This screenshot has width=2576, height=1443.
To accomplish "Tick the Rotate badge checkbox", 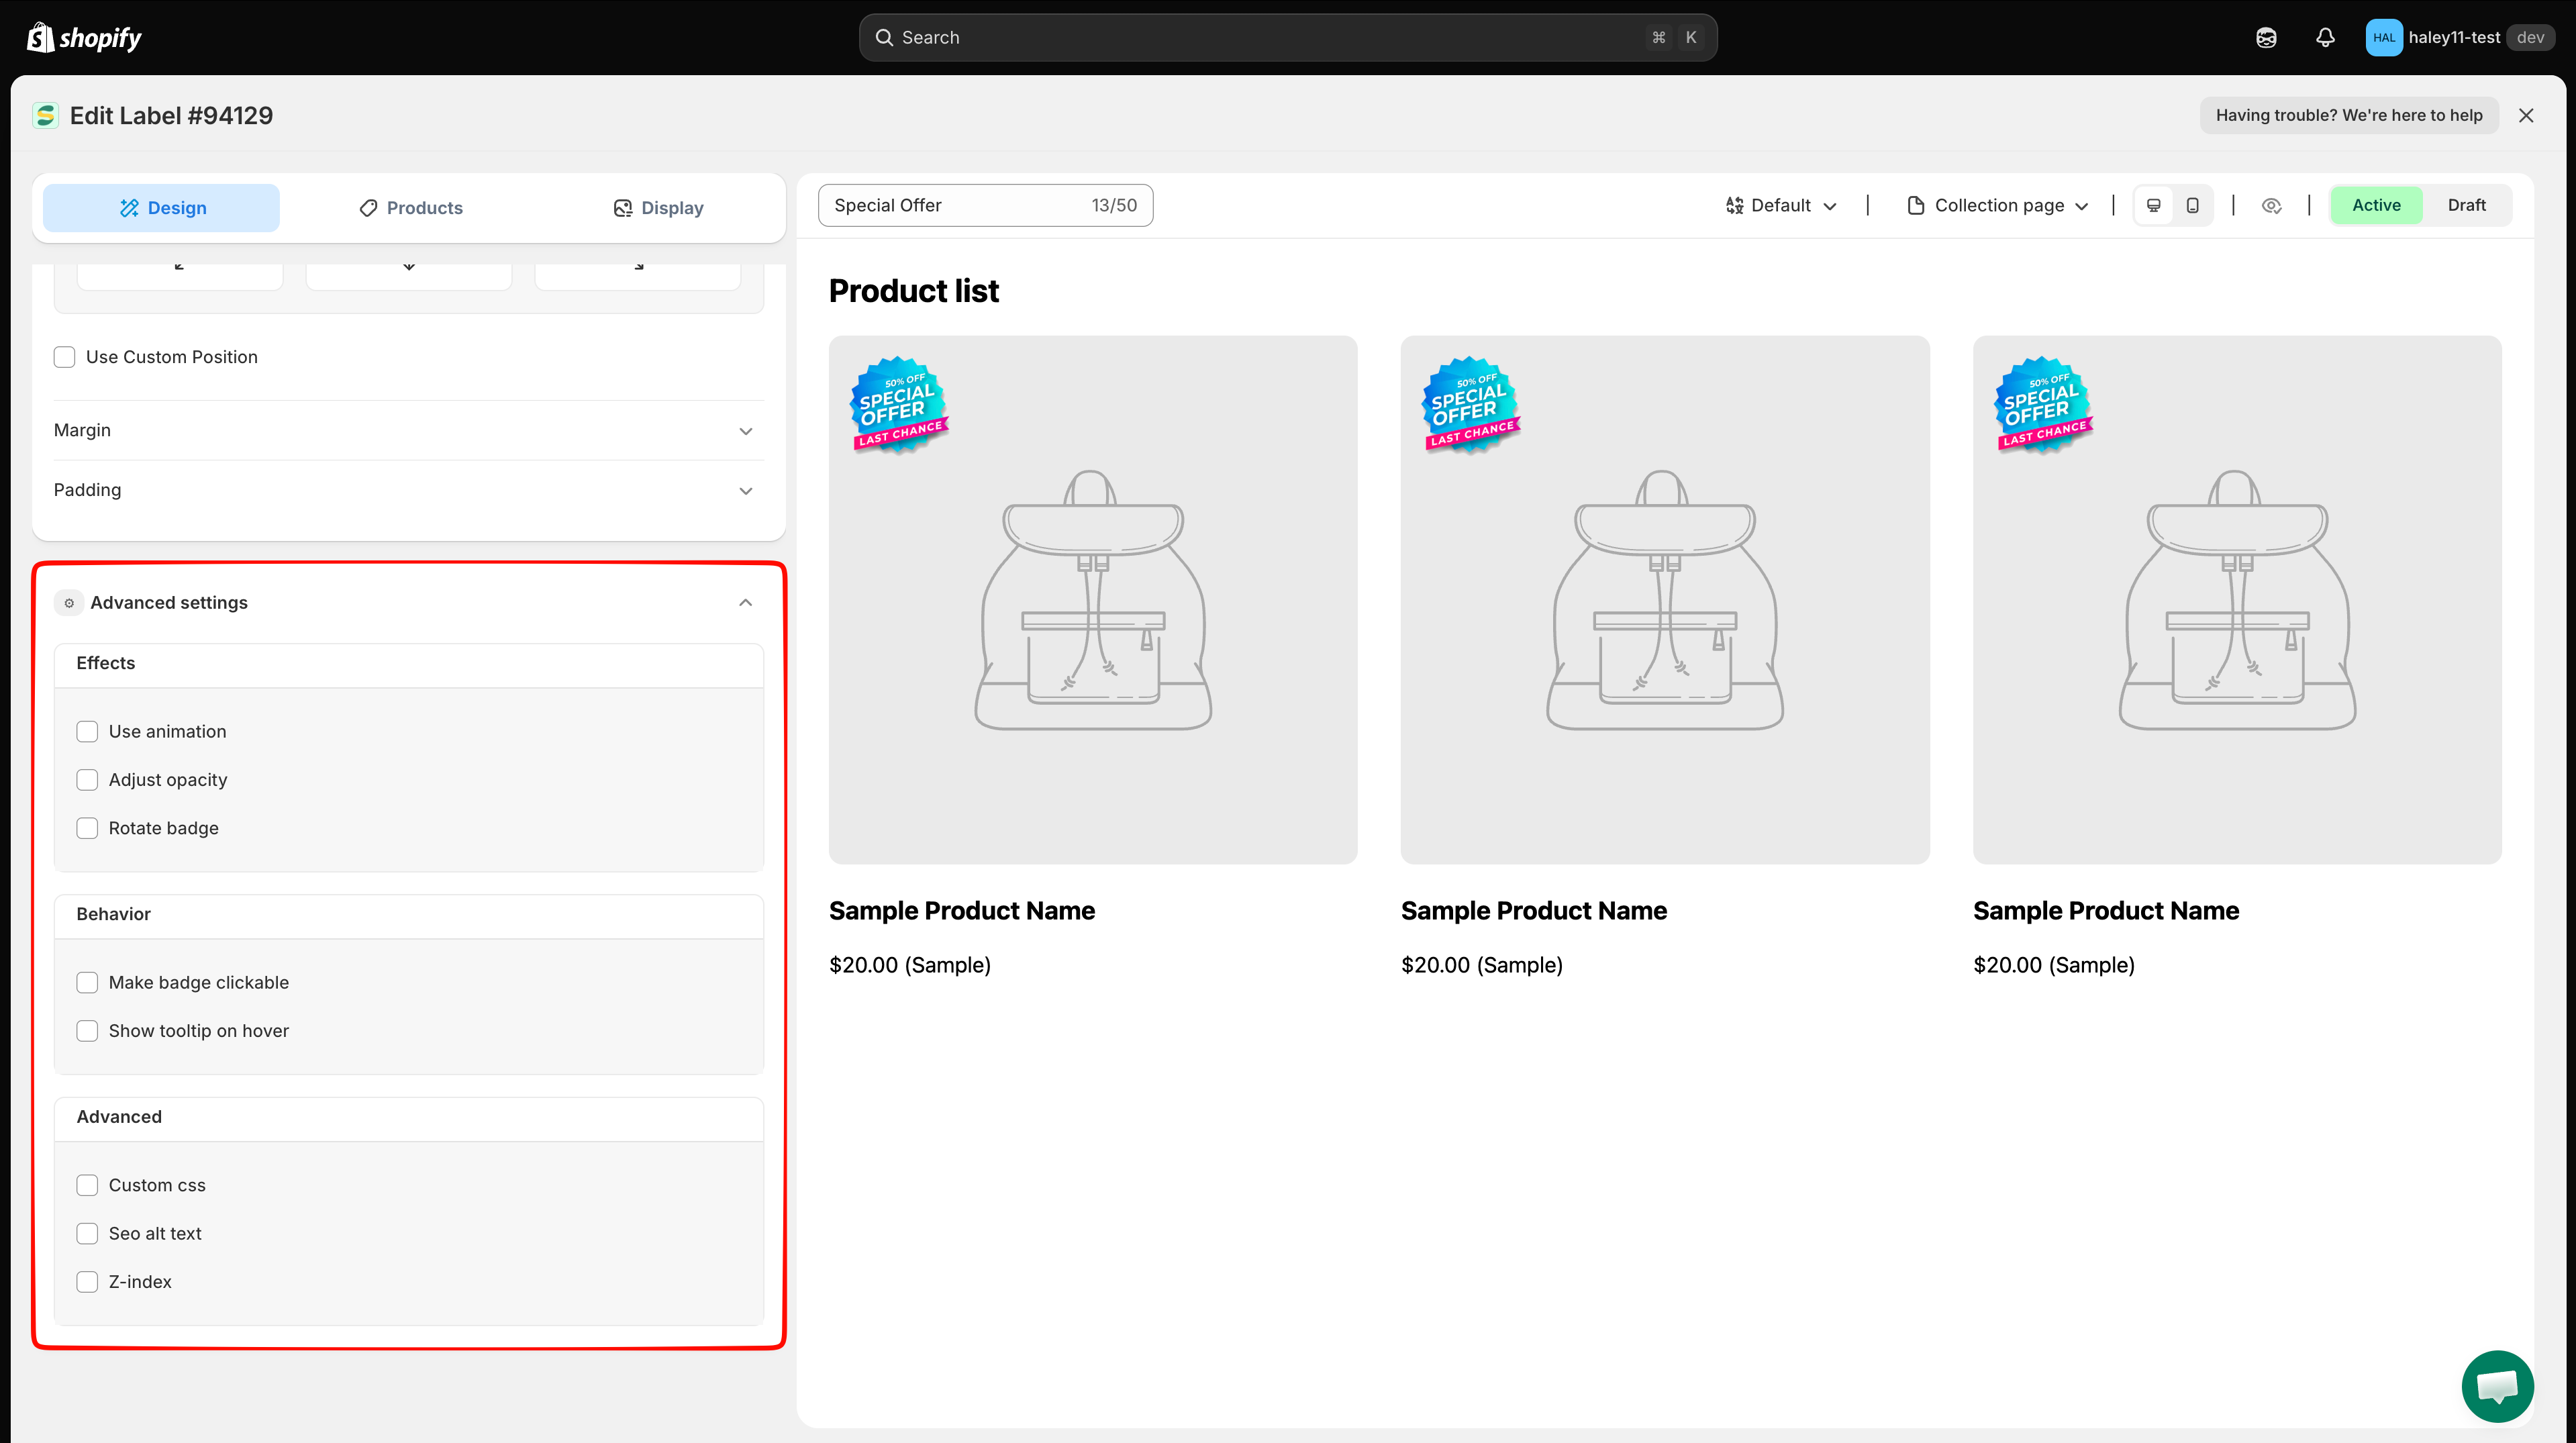I will coord(87,828).
